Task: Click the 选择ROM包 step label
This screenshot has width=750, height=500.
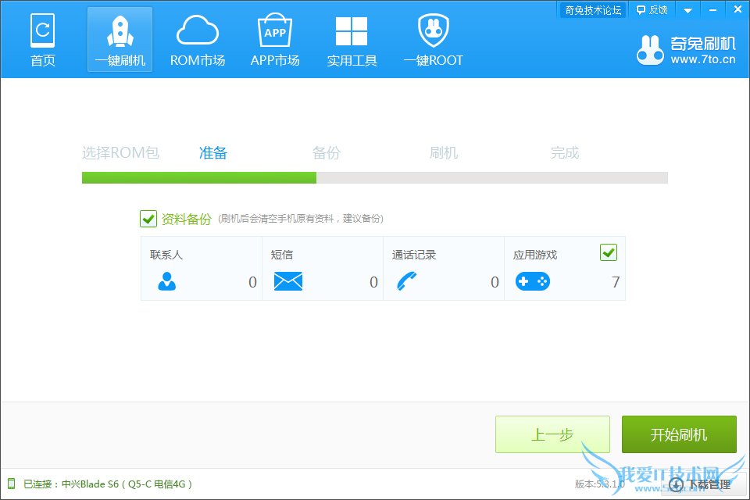Action: click(x=120, y=152)
